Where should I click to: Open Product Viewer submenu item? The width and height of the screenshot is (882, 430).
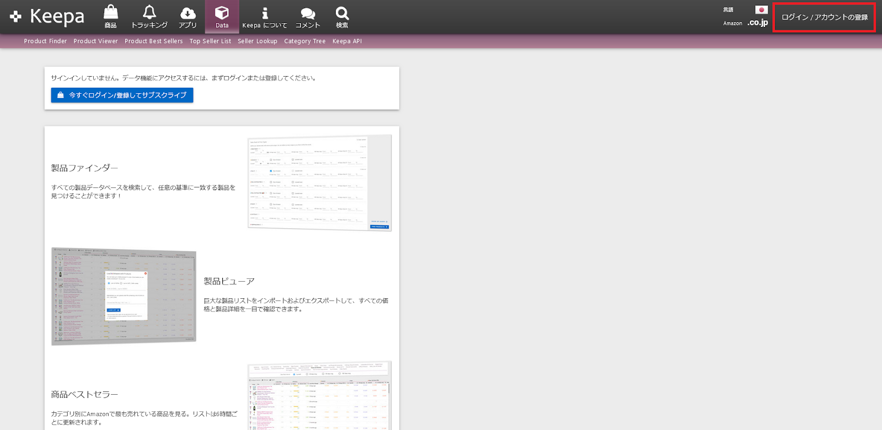point(96,41)
